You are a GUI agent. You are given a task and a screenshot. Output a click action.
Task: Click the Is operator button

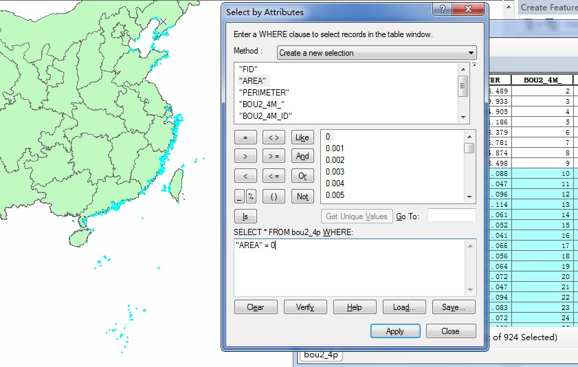pyautogui.click(x=245, y=216)
